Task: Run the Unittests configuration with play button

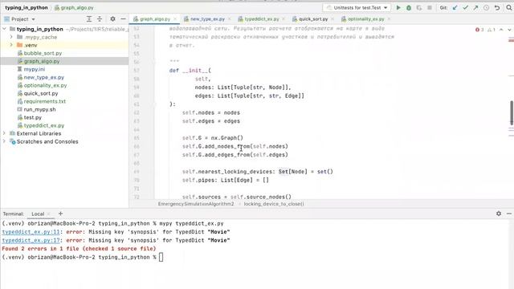Action: [x=398, y=7]
